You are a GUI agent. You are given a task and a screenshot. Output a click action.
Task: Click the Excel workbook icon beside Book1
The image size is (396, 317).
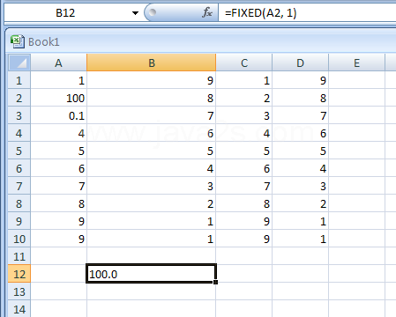18,41
